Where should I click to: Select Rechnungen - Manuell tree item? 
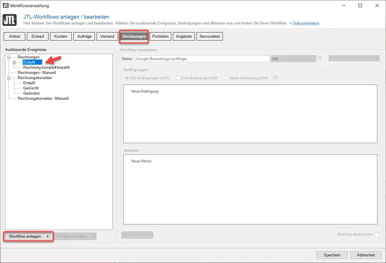point(37,73)
